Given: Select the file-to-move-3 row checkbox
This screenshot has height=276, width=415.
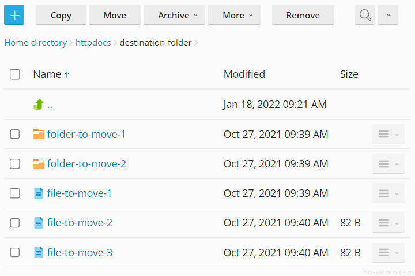Looking at the screenshot, I should pos(15,252).
